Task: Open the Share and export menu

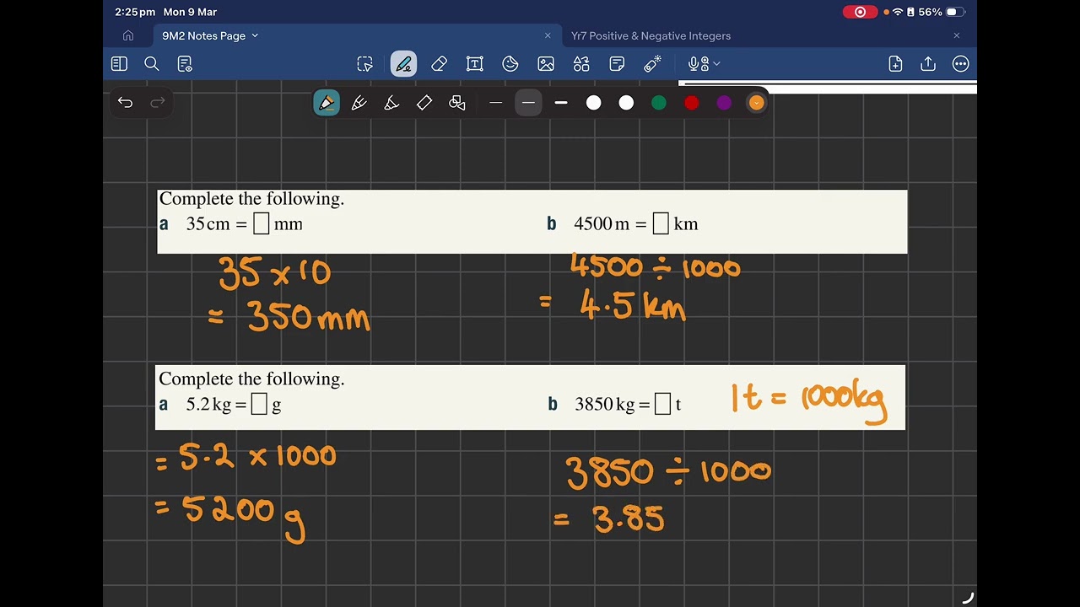Action: 928,64
